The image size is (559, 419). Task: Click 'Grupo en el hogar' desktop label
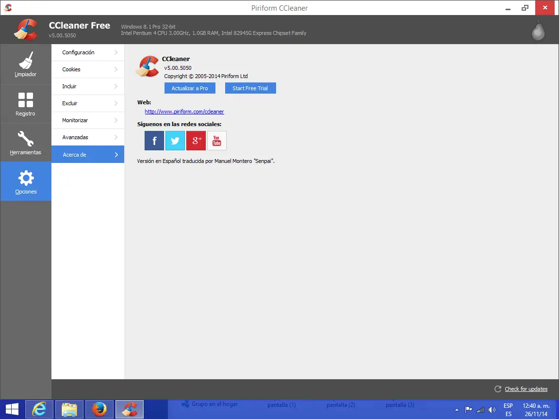(x=214, y=404)
